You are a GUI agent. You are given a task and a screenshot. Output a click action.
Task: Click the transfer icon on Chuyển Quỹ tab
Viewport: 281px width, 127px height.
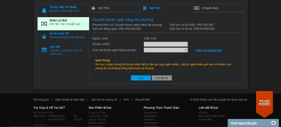point(197,8)
